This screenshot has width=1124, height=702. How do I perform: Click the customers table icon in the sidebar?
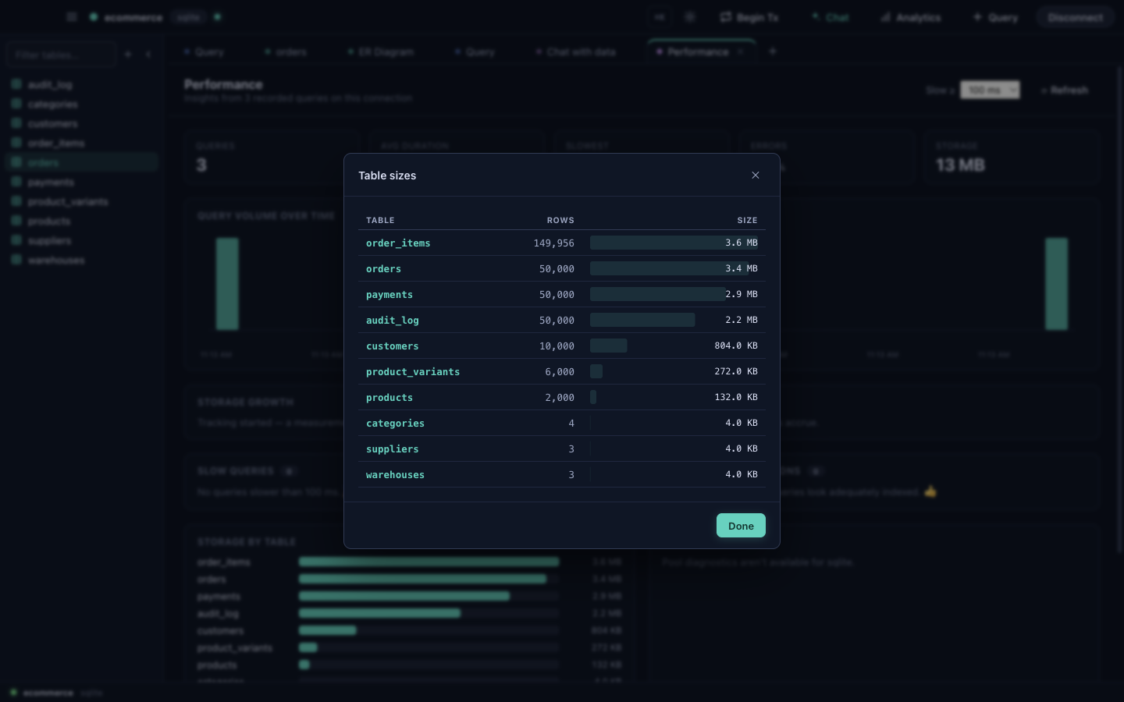(16, 123)
